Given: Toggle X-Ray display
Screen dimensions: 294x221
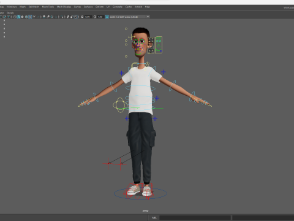Looking at the screenshot, I should (x=68, y=17).
